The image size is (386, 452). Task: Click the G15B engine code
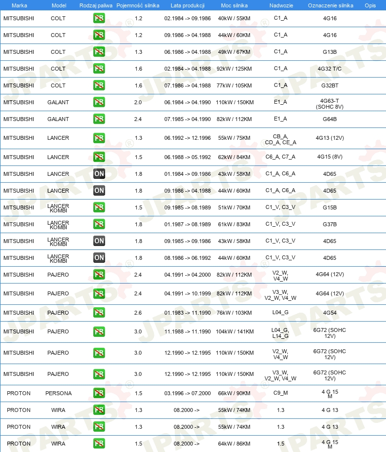click(330, 207)
